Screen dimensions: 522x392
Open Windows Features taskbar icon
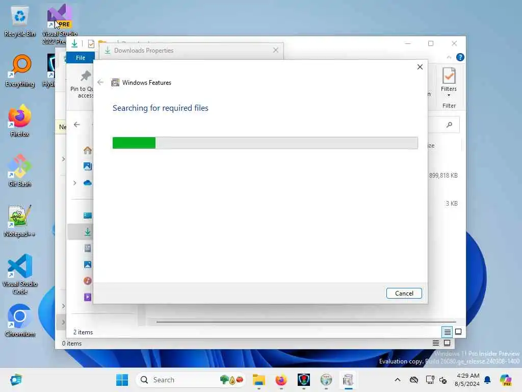(x=348, y=380)
